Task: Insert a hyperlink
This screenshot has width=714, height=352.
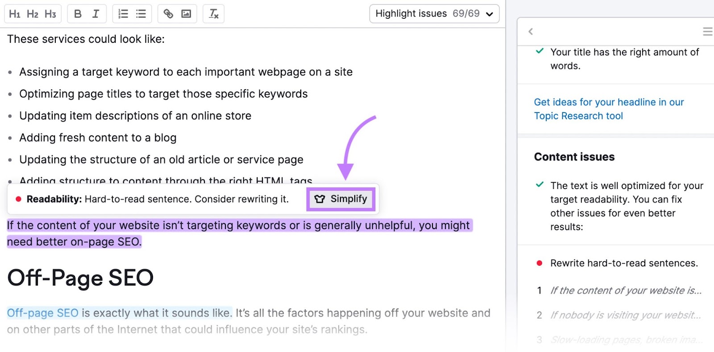Action: click(x=168, y=14)
